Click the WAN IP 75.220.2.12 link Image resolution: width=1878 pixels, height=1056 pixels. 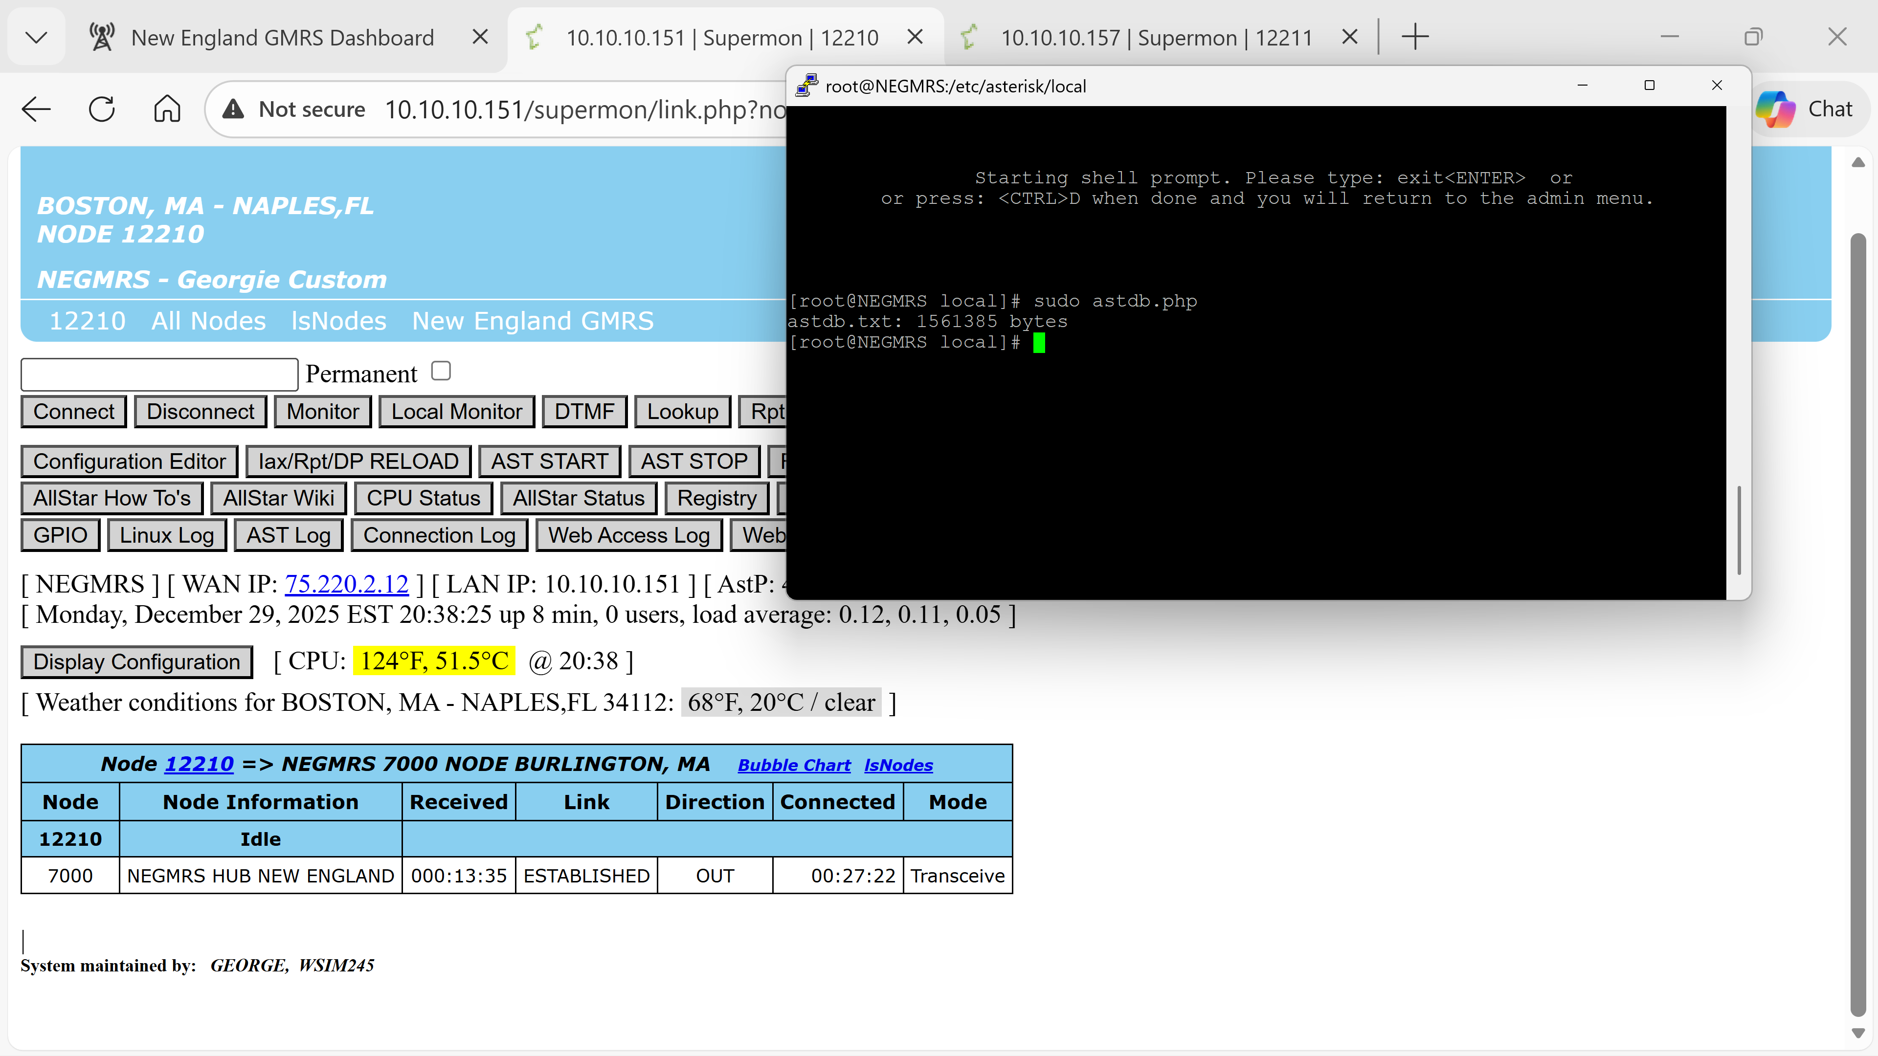click(346, 585)
